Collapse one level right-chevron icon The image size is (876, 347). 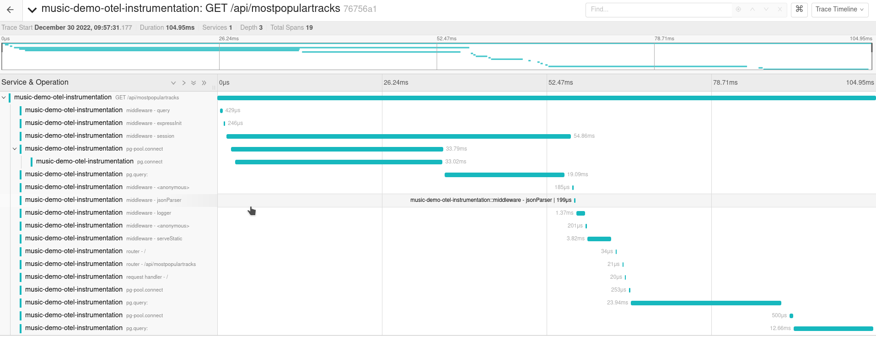coord(184,83)
